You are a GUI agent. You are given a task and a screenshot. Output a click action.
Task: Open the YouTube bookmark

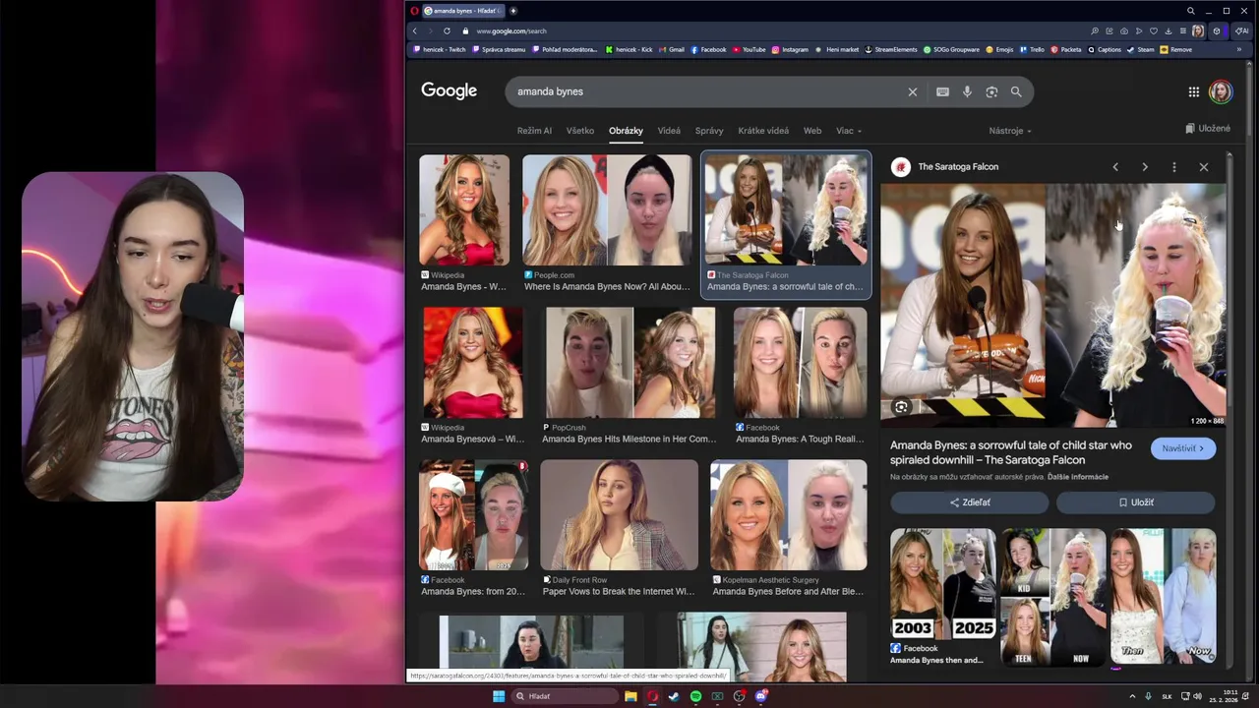click(749, 49)
